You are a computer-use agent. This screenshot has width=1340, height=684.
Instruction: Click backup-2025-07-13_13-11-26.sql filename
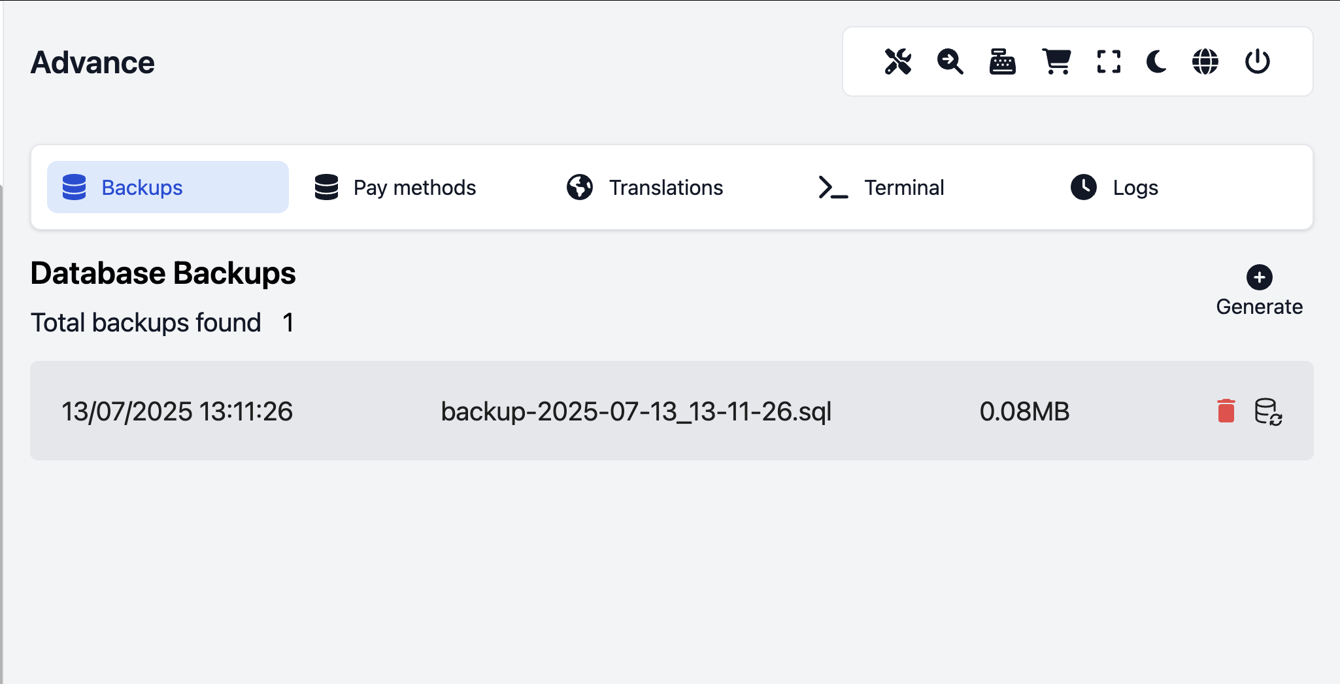pos(636,412)
